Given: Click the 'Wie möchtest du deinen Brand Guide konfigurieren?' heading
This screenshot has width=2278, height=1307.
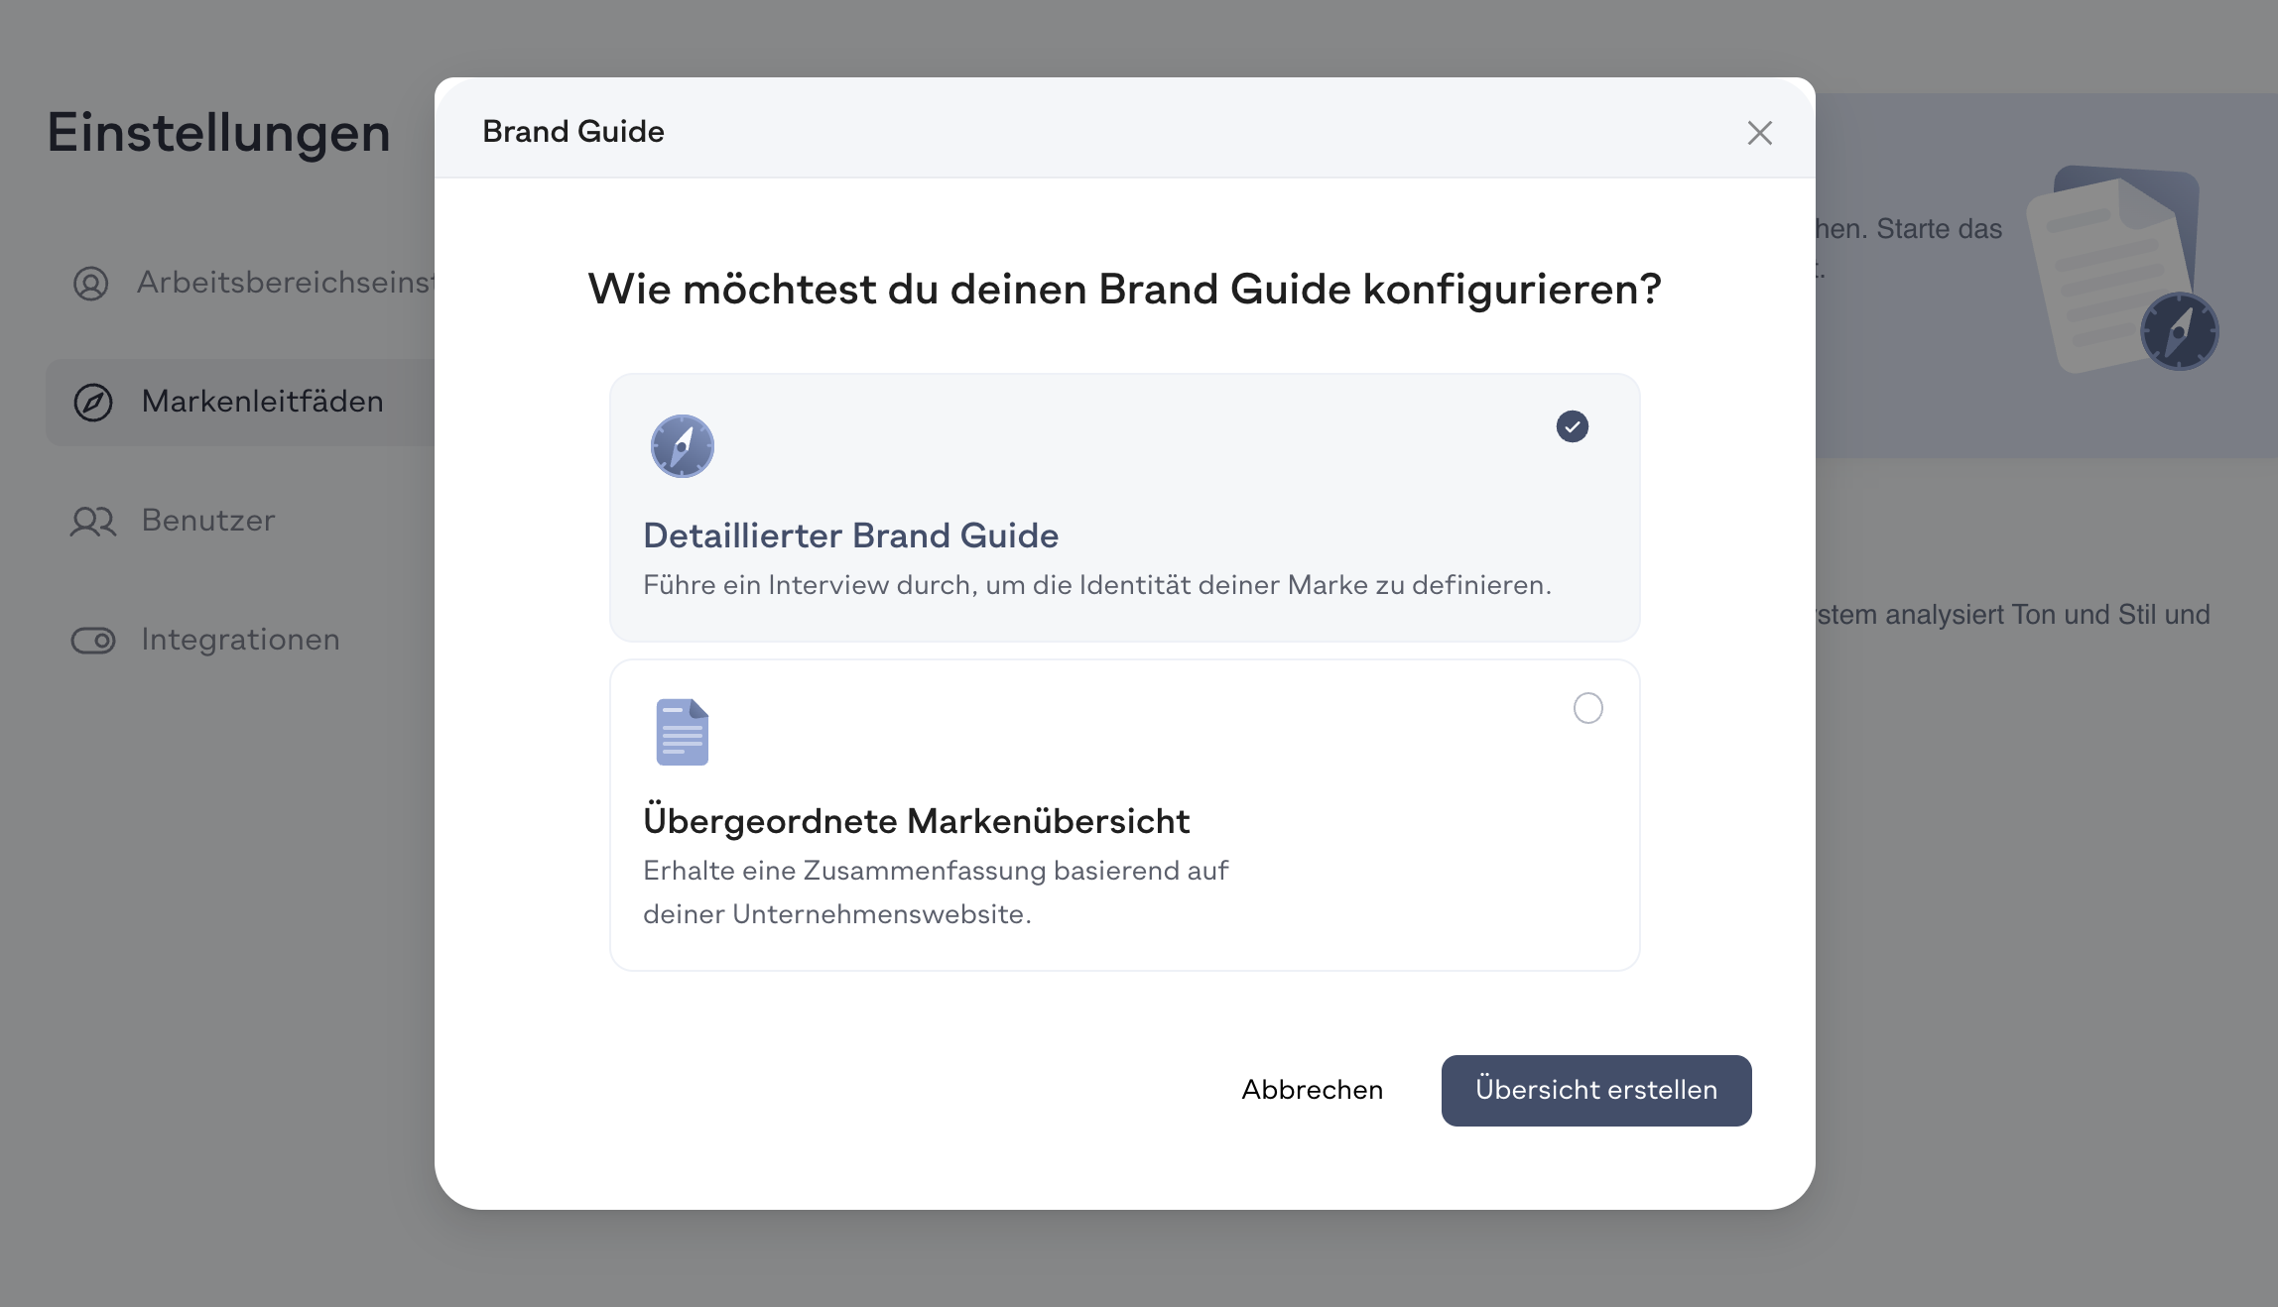Looking at the screenshot, I should point(1124,290).
